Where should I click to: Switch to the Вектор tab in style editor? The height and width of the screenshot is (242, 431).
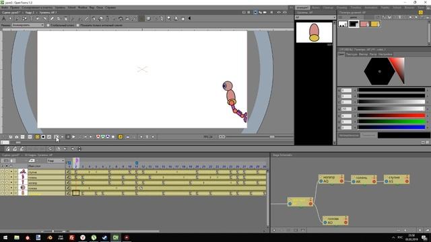pyautogui.click(x=363, y=54)
